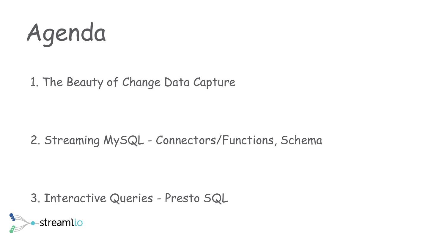Click the green dots in the logo
The width and height of the screenshot is (428, 241).
(12, 229)
